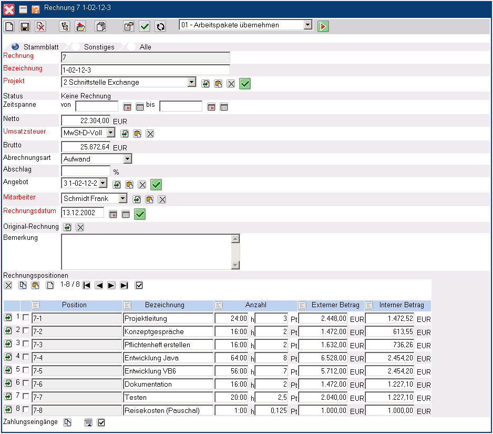493x434 pixels.
Task: Sort by the Externer Betrag column header
Action: pos(335,305)
